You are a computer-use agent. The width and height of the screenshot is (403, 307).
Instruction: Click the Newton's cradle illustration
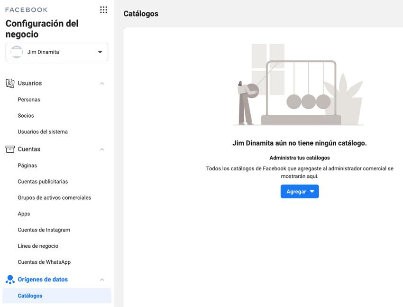pos(298,84)
